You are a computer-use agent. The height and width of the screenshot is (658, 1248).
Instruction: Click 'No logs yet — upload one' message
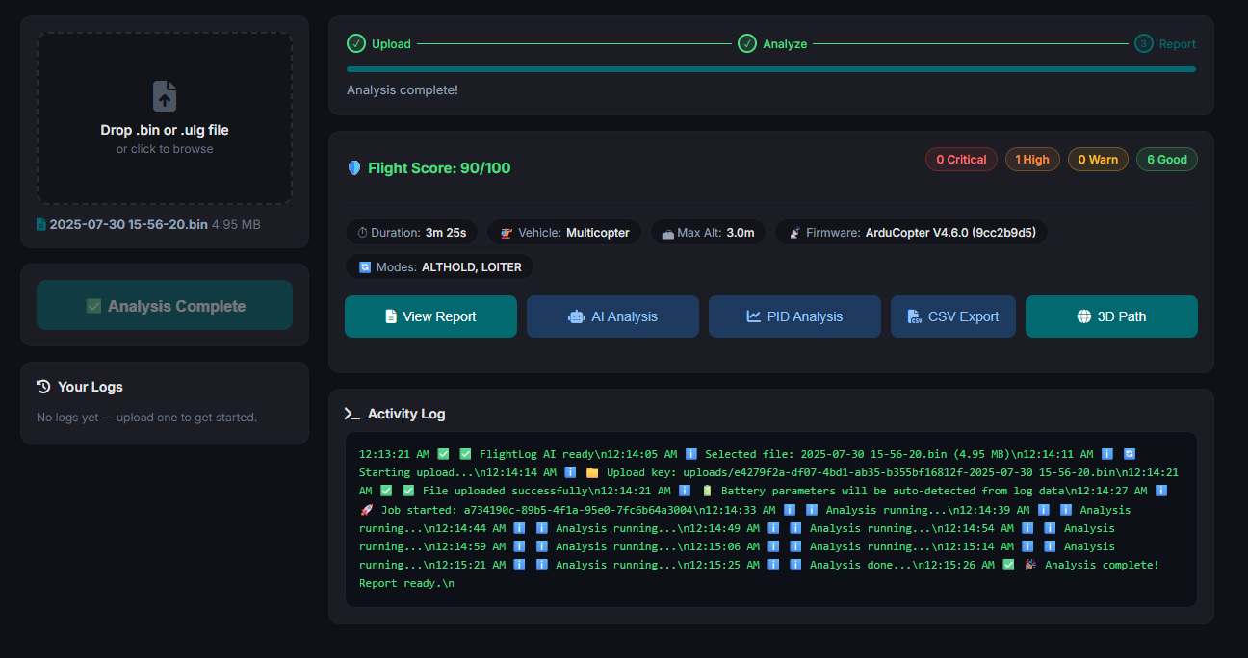click(146, 418)
